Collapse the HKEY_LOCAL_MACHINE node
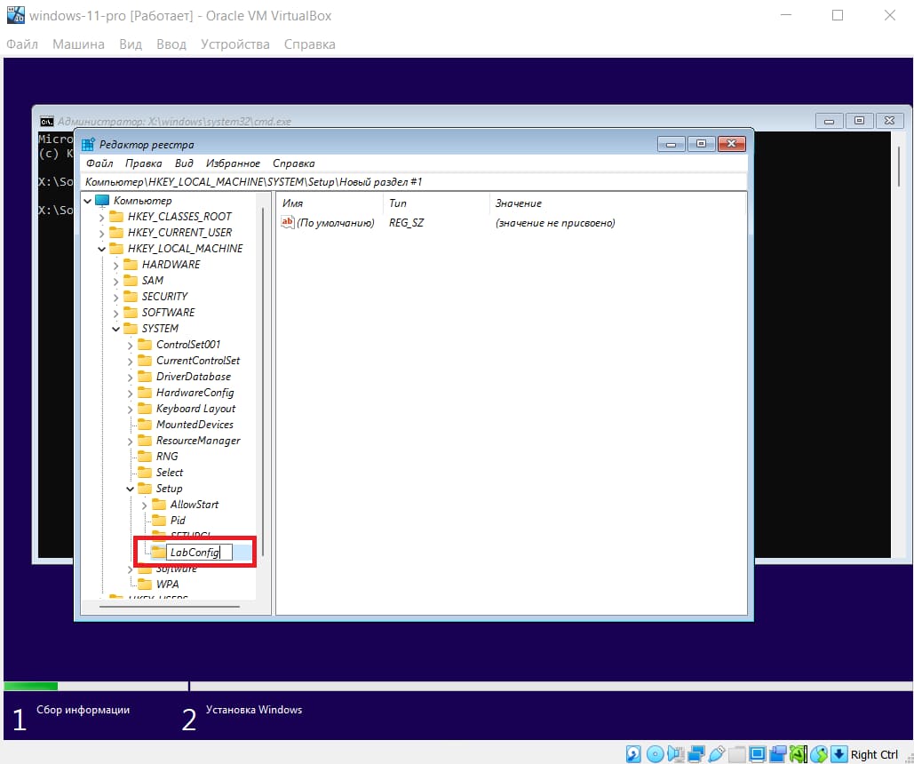914x764 pixels. coord(101,249)
